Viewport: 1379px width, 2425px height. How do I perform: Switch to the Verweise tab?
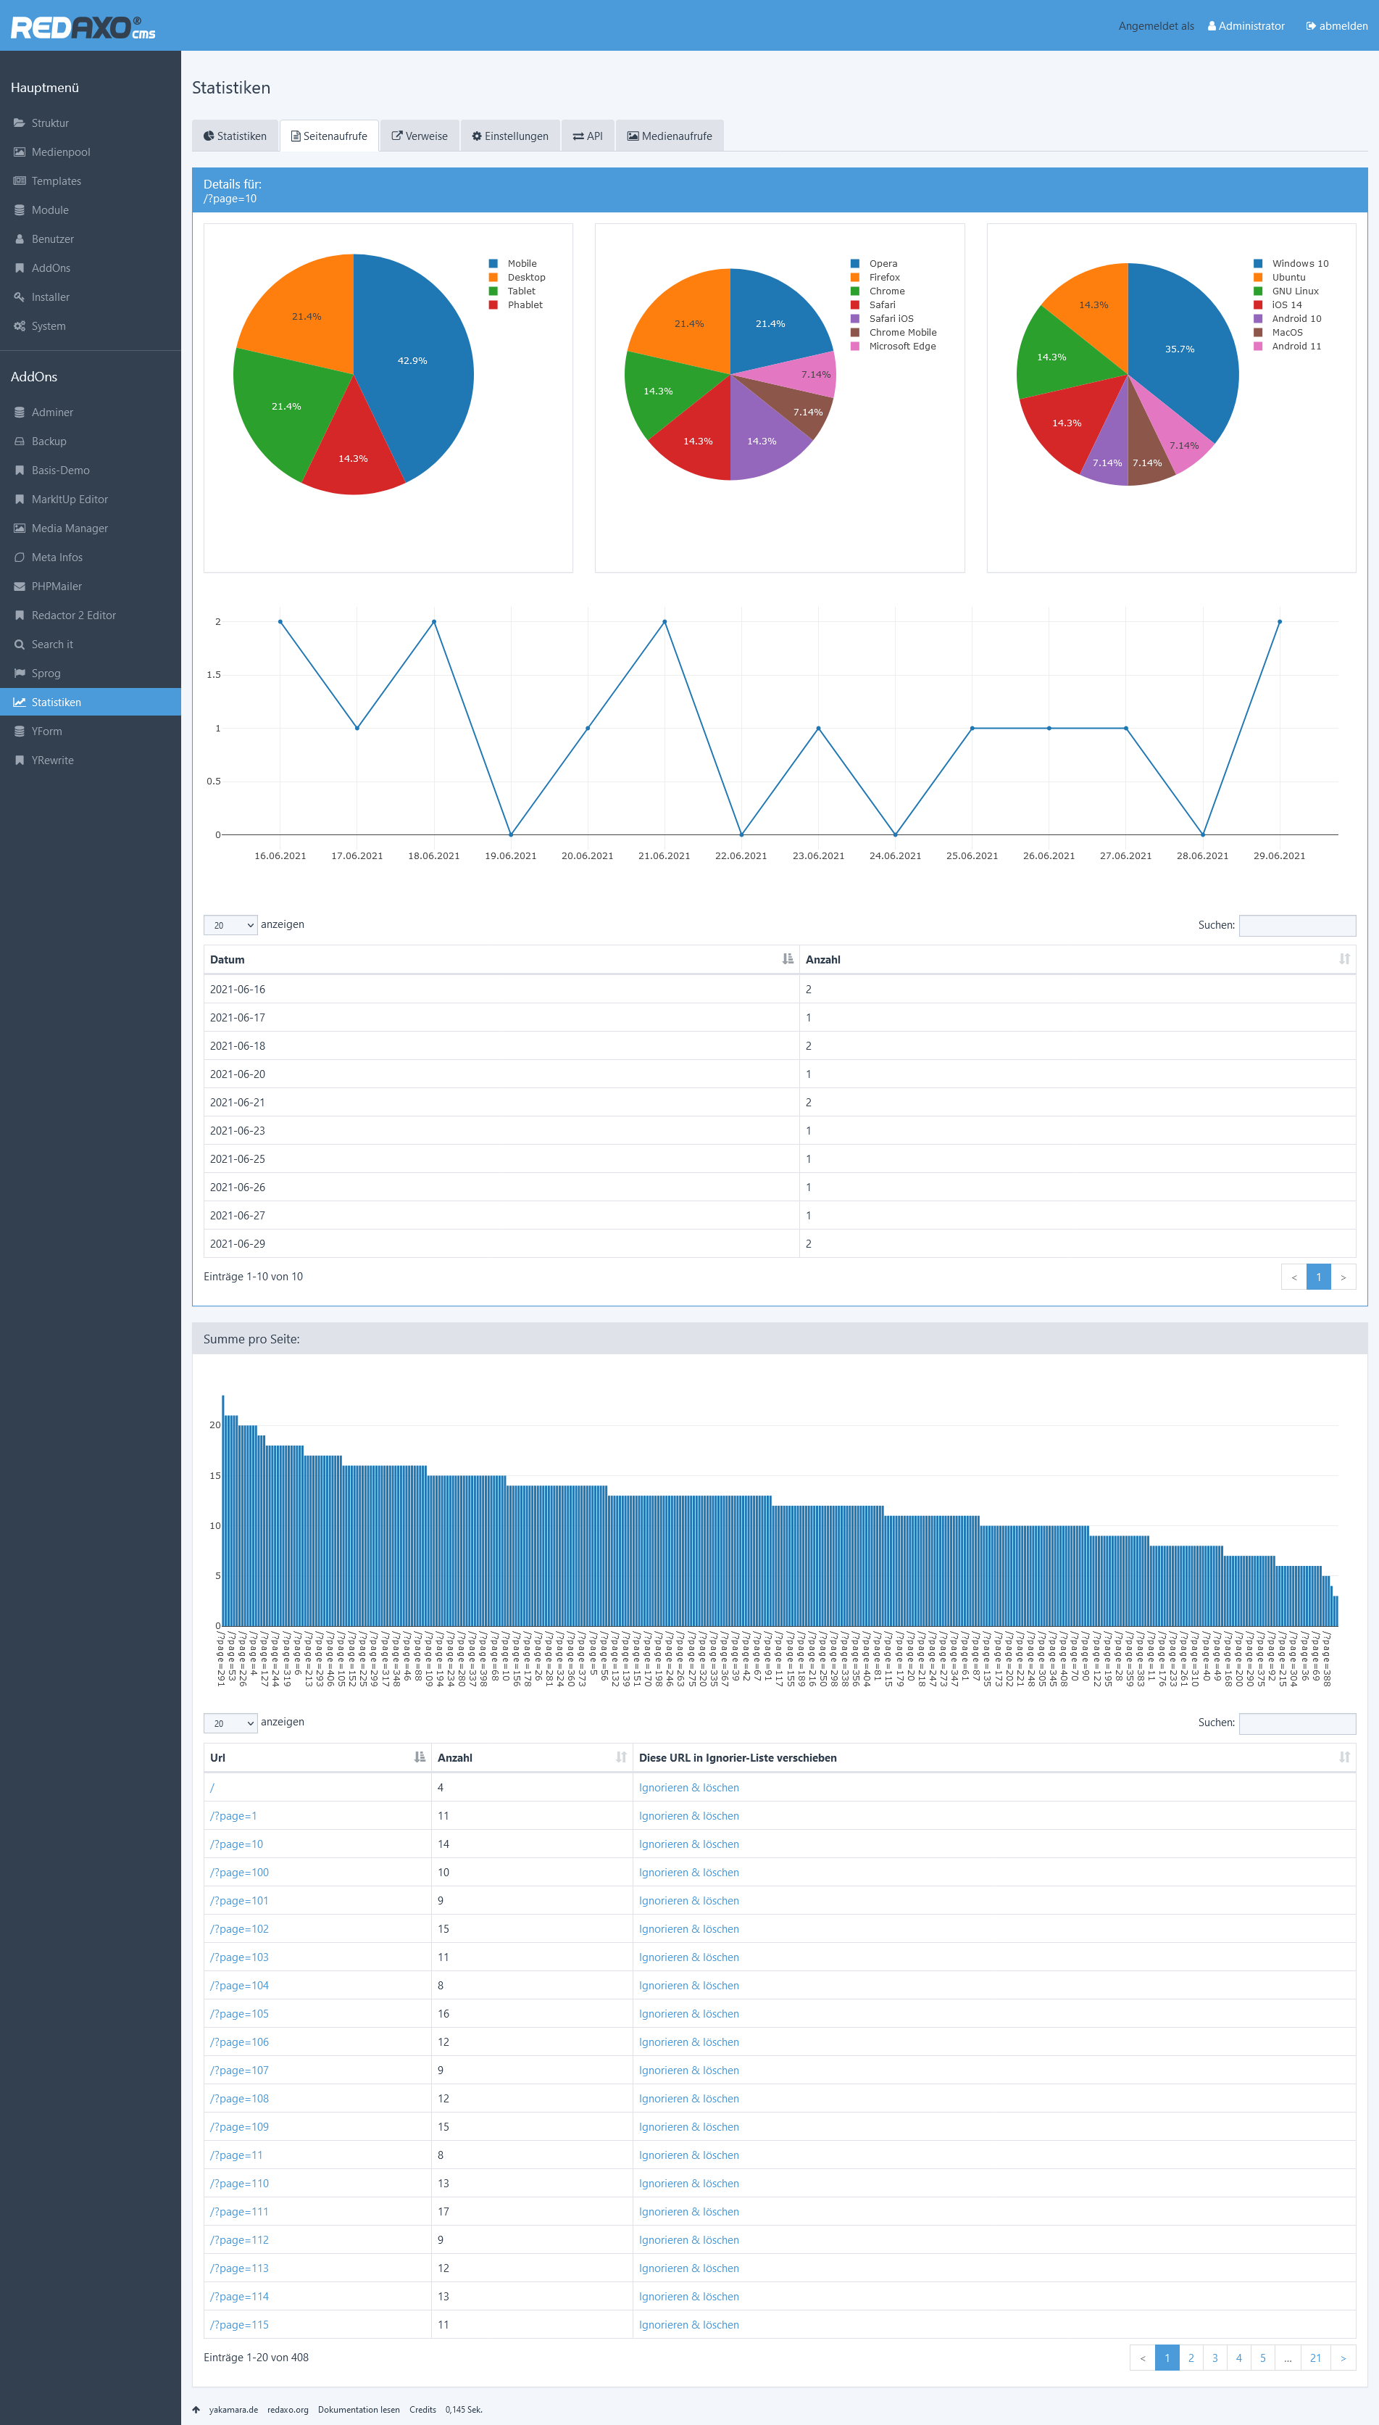[x=420, y=136]
